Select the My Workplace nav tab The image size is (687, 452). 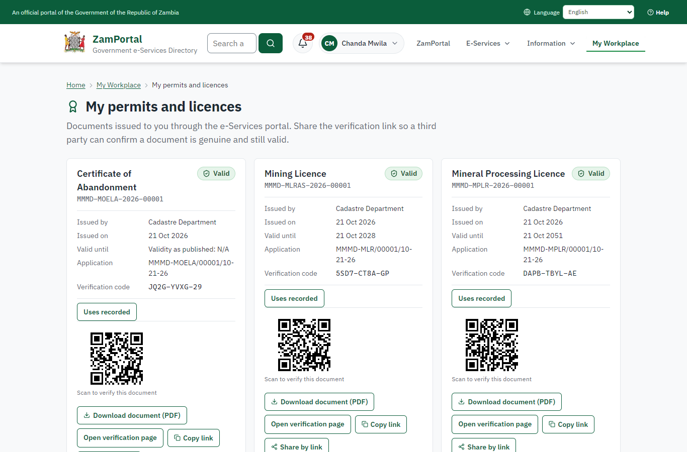pos(616,43)
